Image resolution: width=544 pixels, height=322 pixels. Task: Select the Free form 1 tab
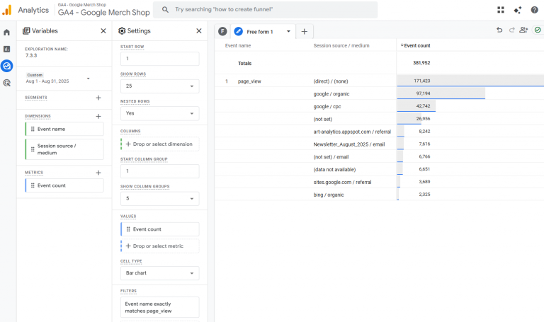(x=261, y=32)
